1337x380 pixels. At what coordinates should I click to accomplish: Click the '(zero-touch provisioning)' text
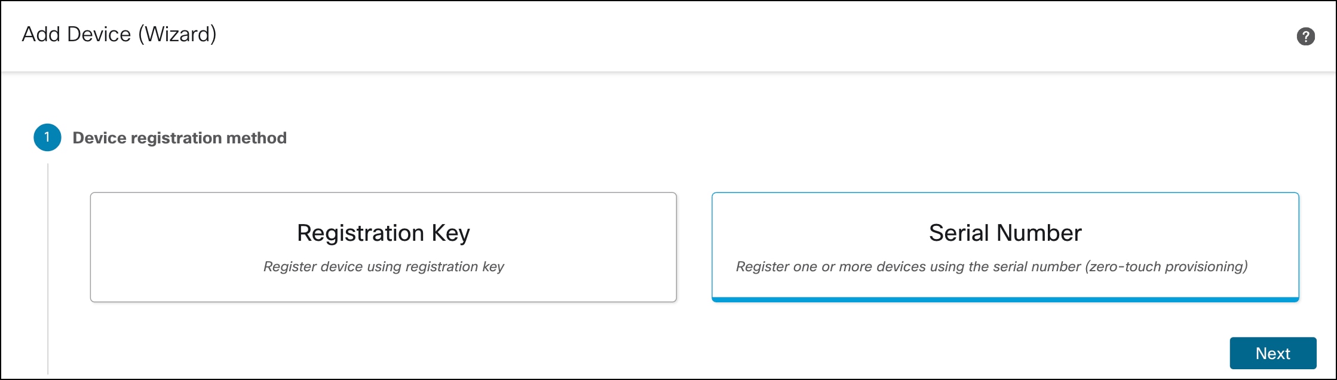(1166, 266)
